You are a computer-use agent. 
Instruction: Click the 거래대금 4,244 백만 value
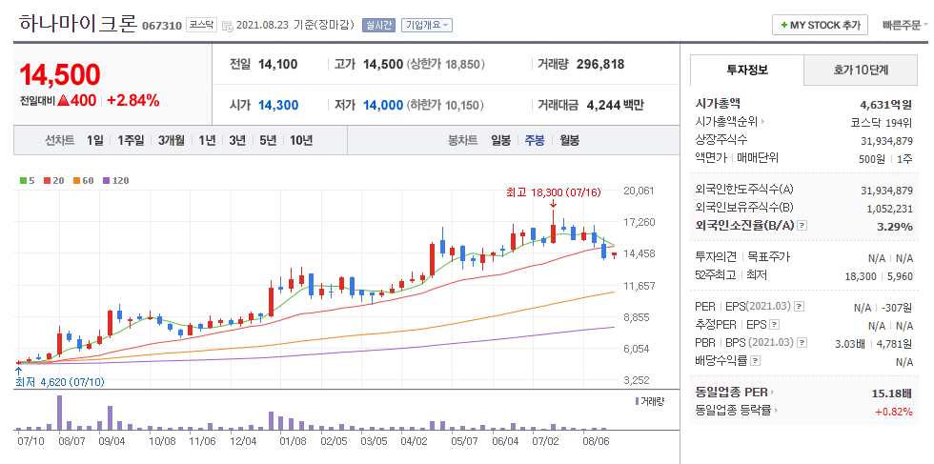point(616,106)
